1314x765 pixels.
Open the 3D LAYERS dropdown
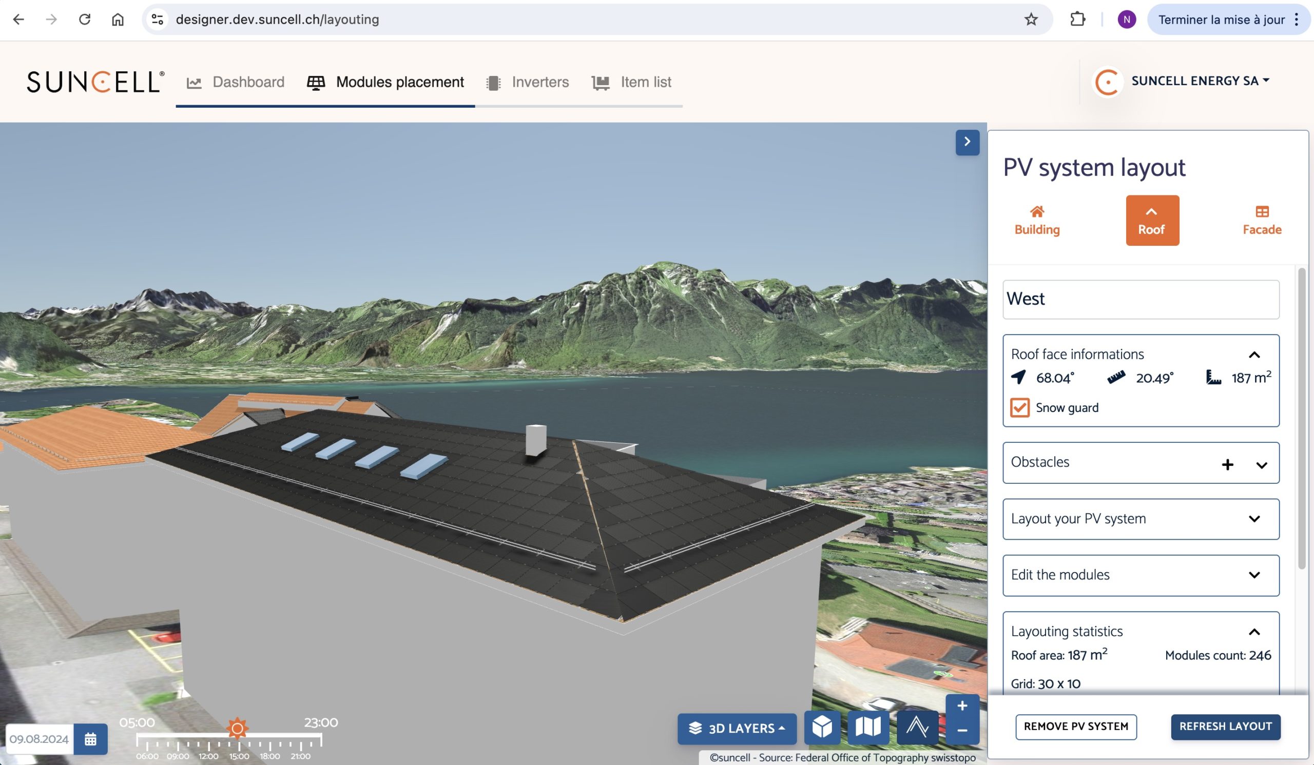tap(736, 728)
